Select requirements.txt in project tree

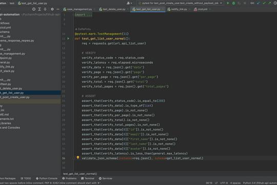[x=7, y=119]
